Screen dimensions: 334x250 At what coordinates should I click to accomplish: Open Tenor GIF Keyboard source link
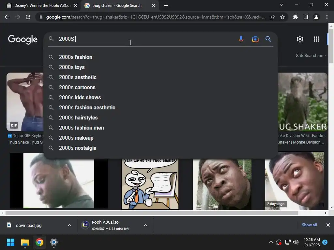[x=26, y=136]
